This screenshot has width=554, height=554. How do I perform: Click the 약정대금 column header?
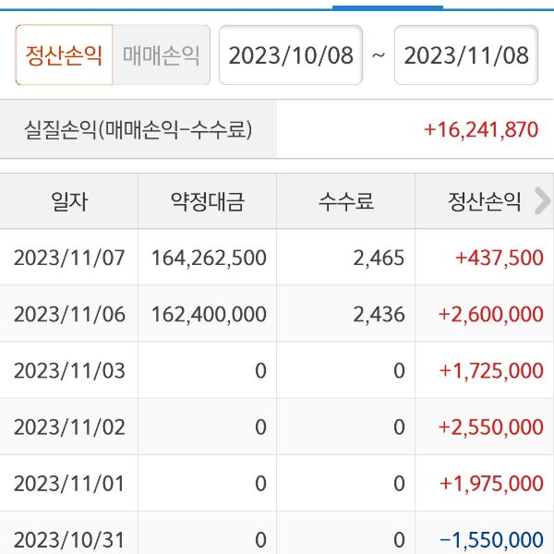208,201
